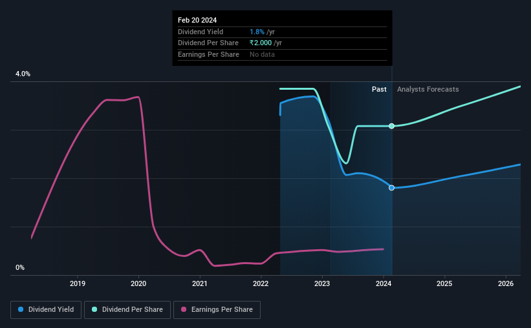Click the teal Dividend Per Share legend dot

[94, 309]
